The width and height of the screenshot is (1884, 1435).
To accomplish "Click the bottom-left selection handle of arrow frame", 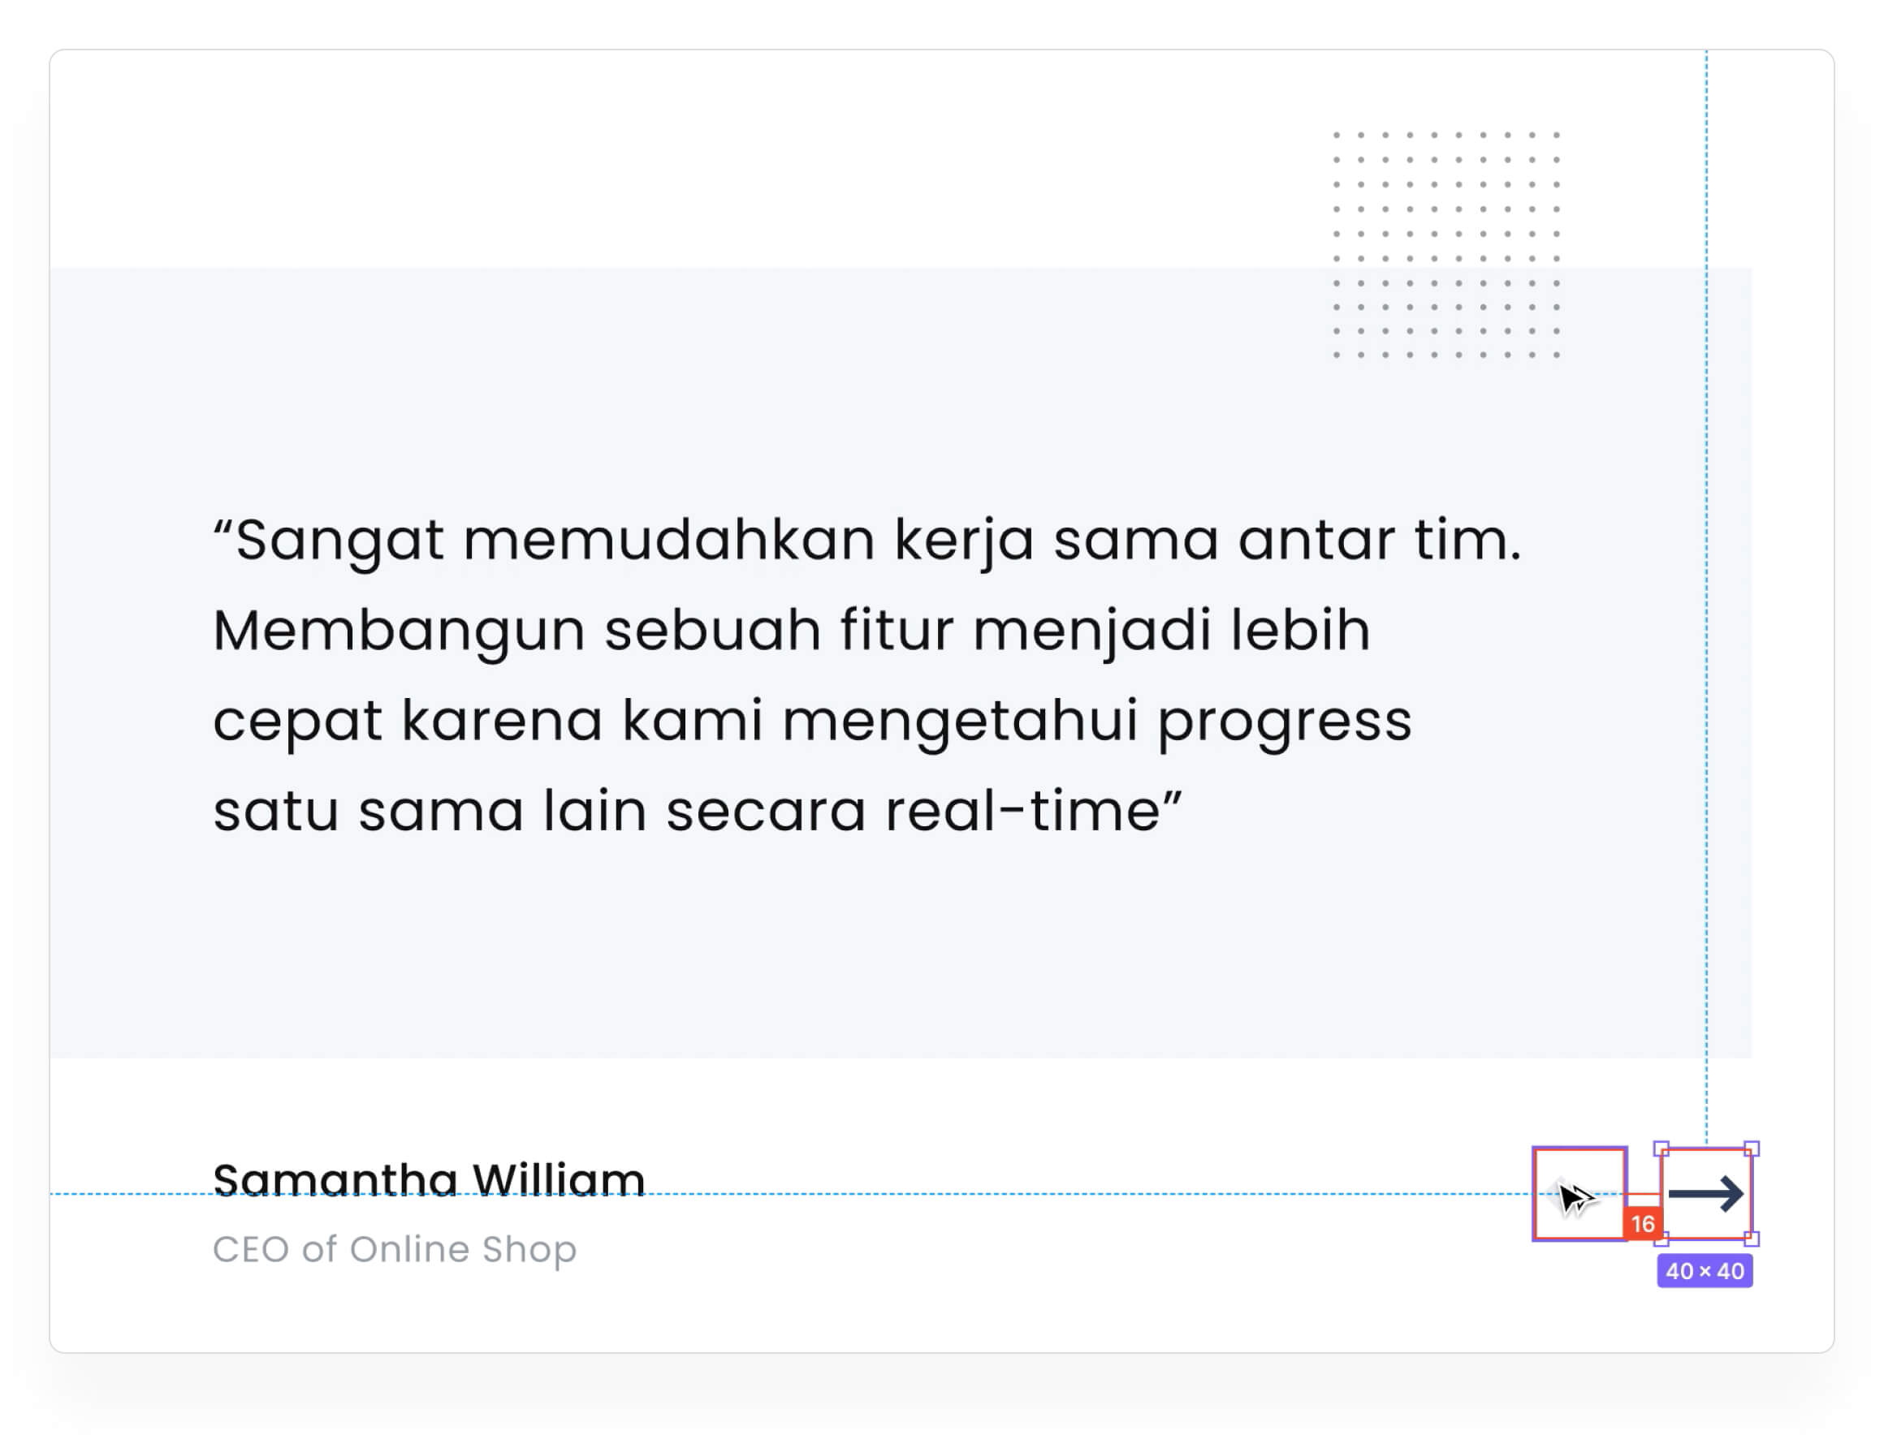I will pyautogui.click(x=1661, y=1239).
